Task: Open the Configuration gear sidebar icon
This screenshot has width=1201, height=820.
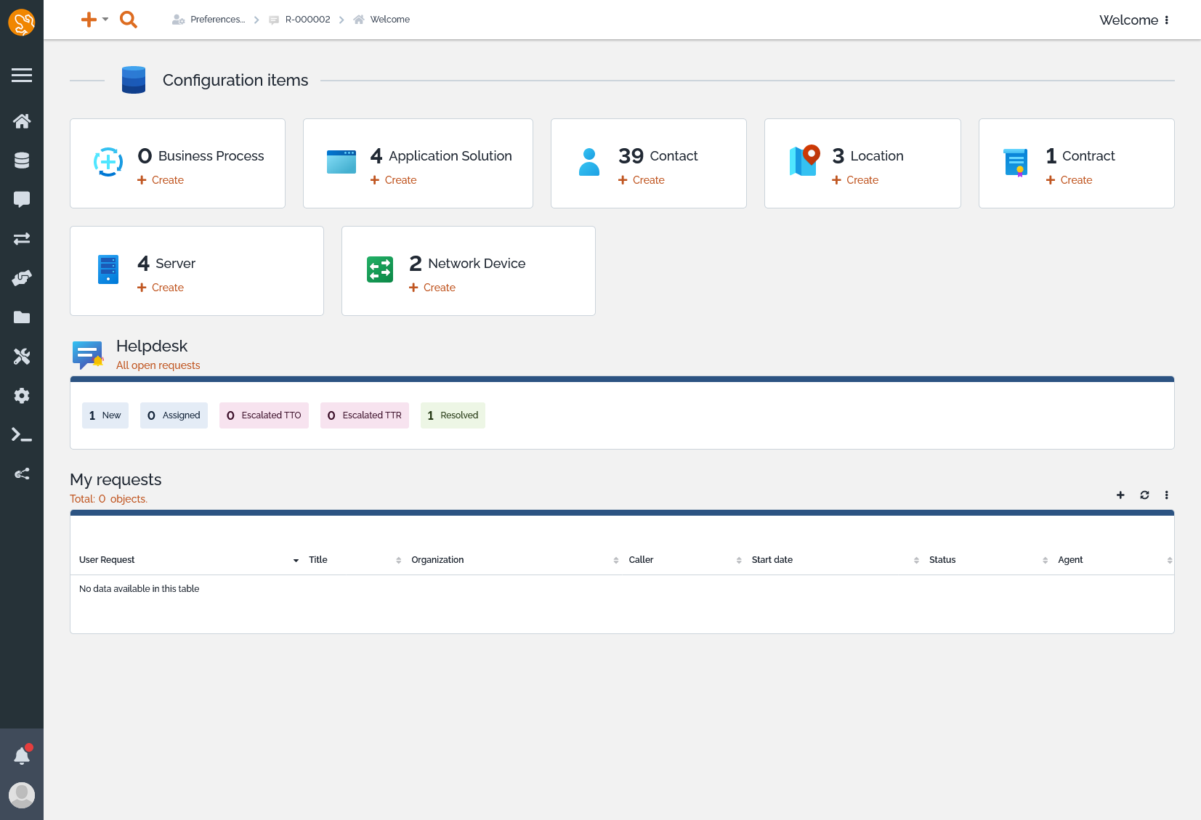Action: [22, 395]
